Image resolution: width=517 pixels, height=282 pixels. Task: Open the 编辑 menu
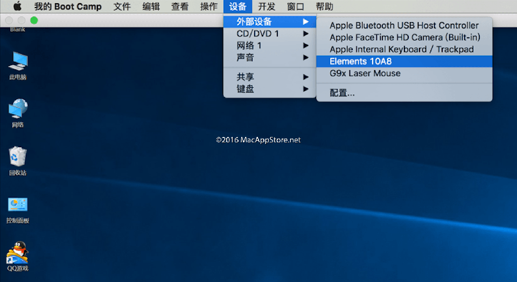tap(151, 6)
